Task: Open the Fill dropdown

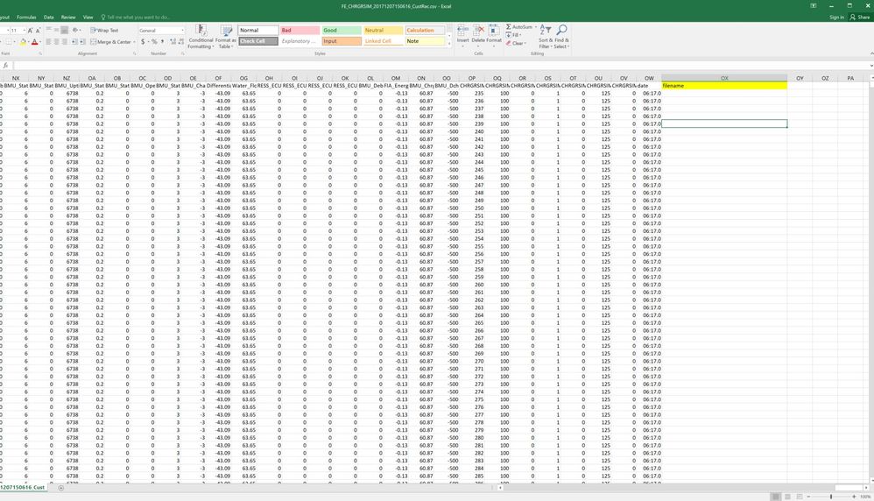Action: (x=513, y=35)
